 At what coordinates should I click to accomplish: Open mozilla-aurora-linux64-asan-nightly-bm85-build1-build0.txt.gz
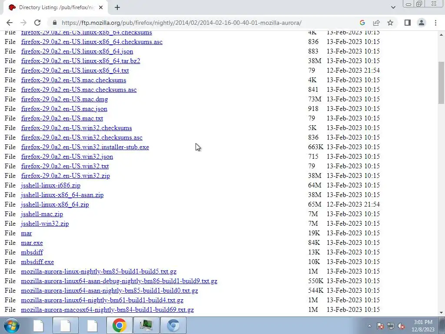(110, 291)
